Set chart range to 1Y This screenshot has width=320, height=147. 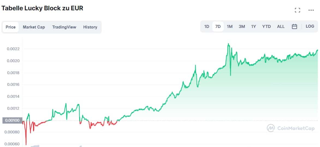pos(254,27)
